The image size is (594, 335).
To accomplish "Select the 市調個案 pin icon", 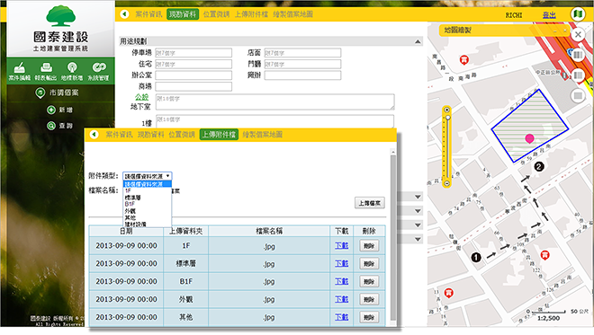I will (x=40, y=93).
